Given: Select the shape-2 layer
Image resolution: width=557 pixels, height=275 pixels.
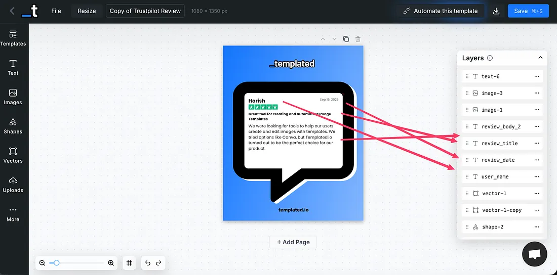Looking at the screenshot, I should click(x=502, y=226).
